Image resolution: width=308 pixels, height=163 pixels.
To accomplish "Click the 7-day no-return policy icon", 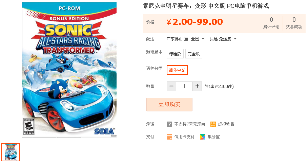I will click(x=169, y=124).
